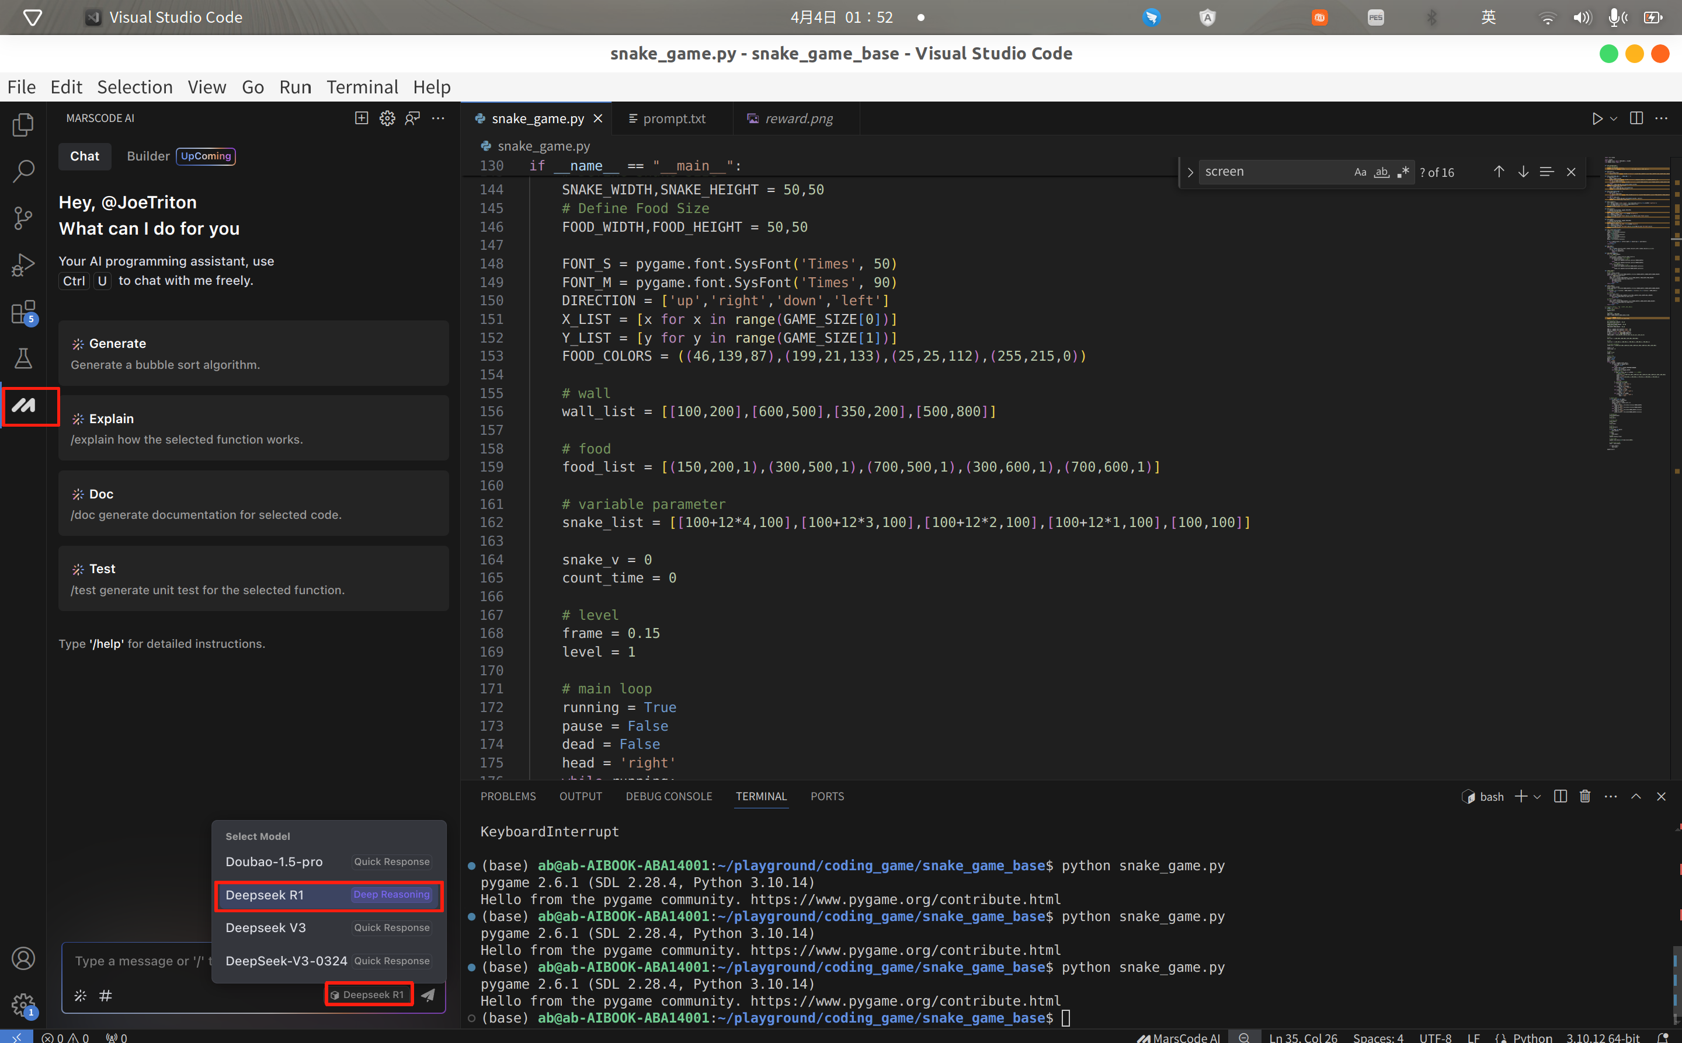Click the send message paper plane icon
The image size is (1682, 1043).
428,994
